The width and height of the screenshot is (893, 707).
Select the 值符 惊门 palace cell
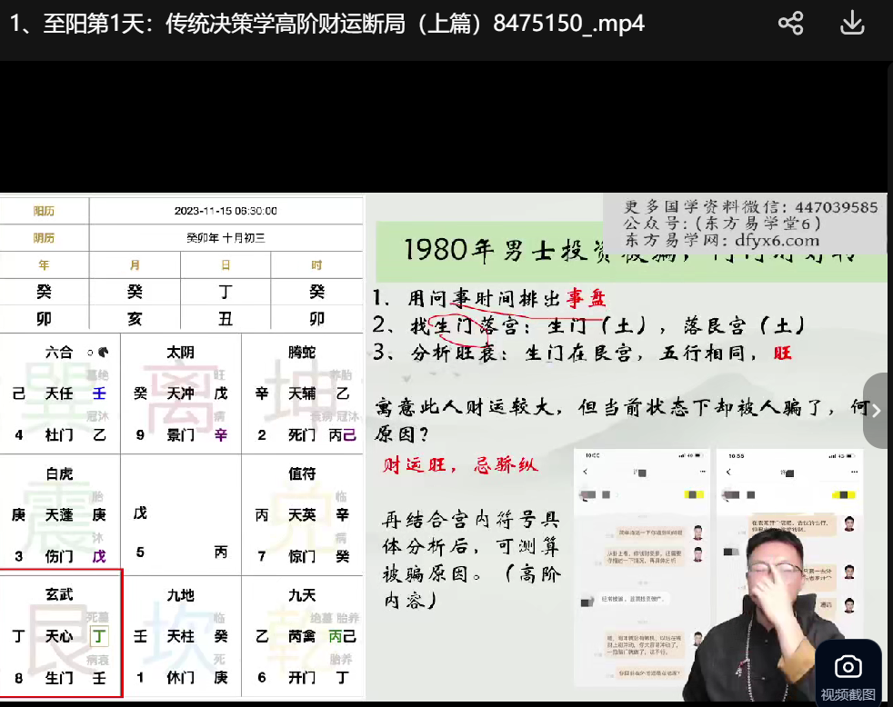click(x=303, y=515)
